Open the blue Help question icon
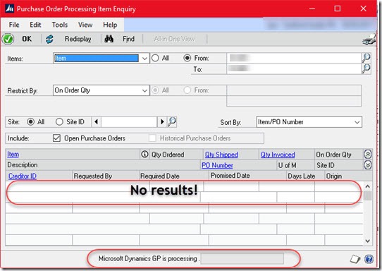Screen dimensions: 382x271 tap(369, 259)
